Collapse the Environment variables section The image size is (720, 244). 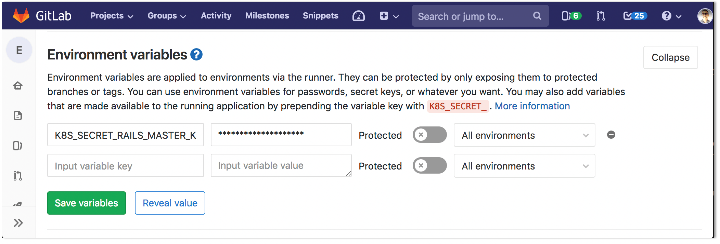point(670,57)
